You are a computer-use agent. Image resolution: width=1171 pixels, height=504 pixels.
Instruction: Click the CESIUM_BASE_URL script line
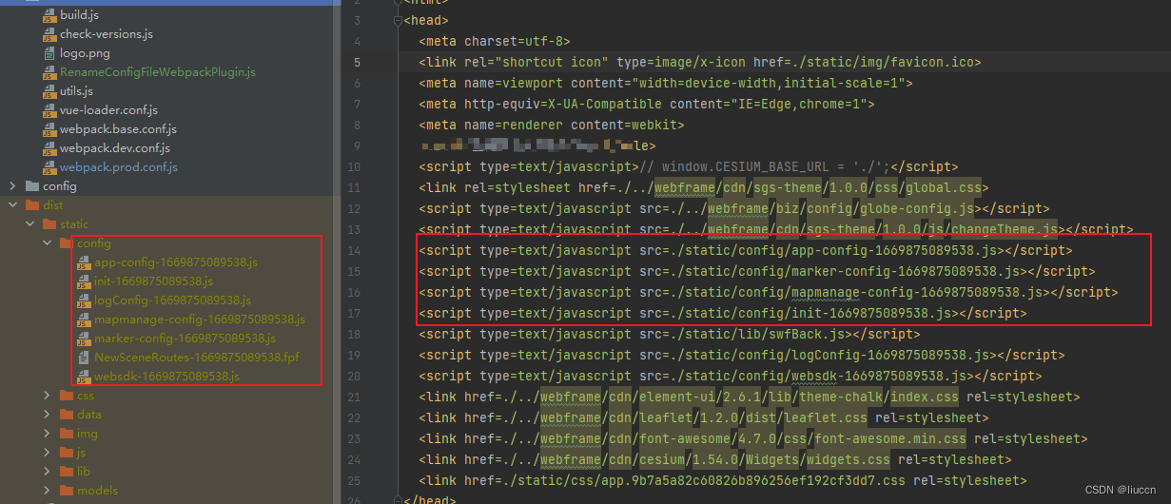pyautogui.click(x=688, y=167)
